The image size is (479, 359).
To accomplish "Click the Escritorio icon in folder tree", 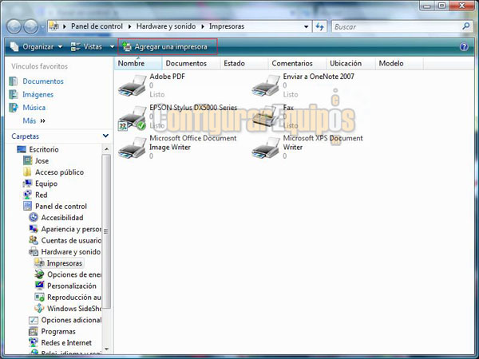I will (x=22, y=149).
